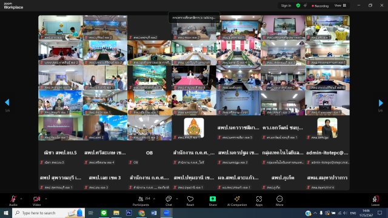Open the Windows Start menu

tap(6, 213)
